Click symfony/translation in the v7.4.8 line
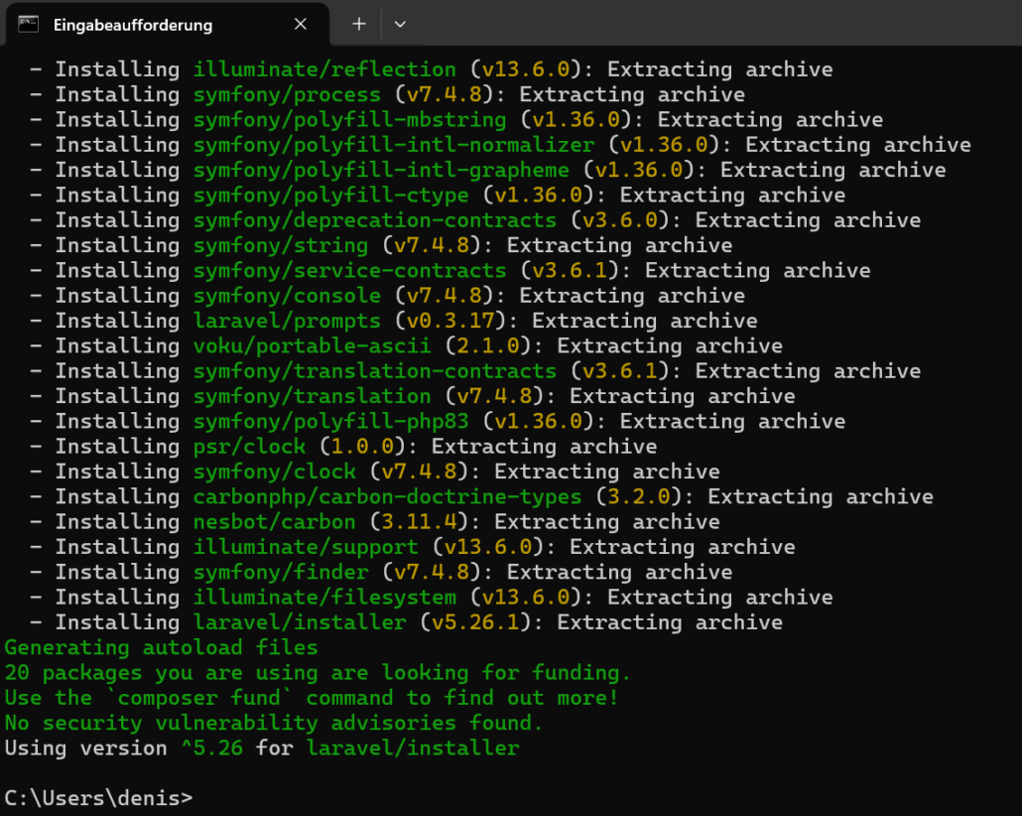1022x816 pixels. [x=312, y=396]
